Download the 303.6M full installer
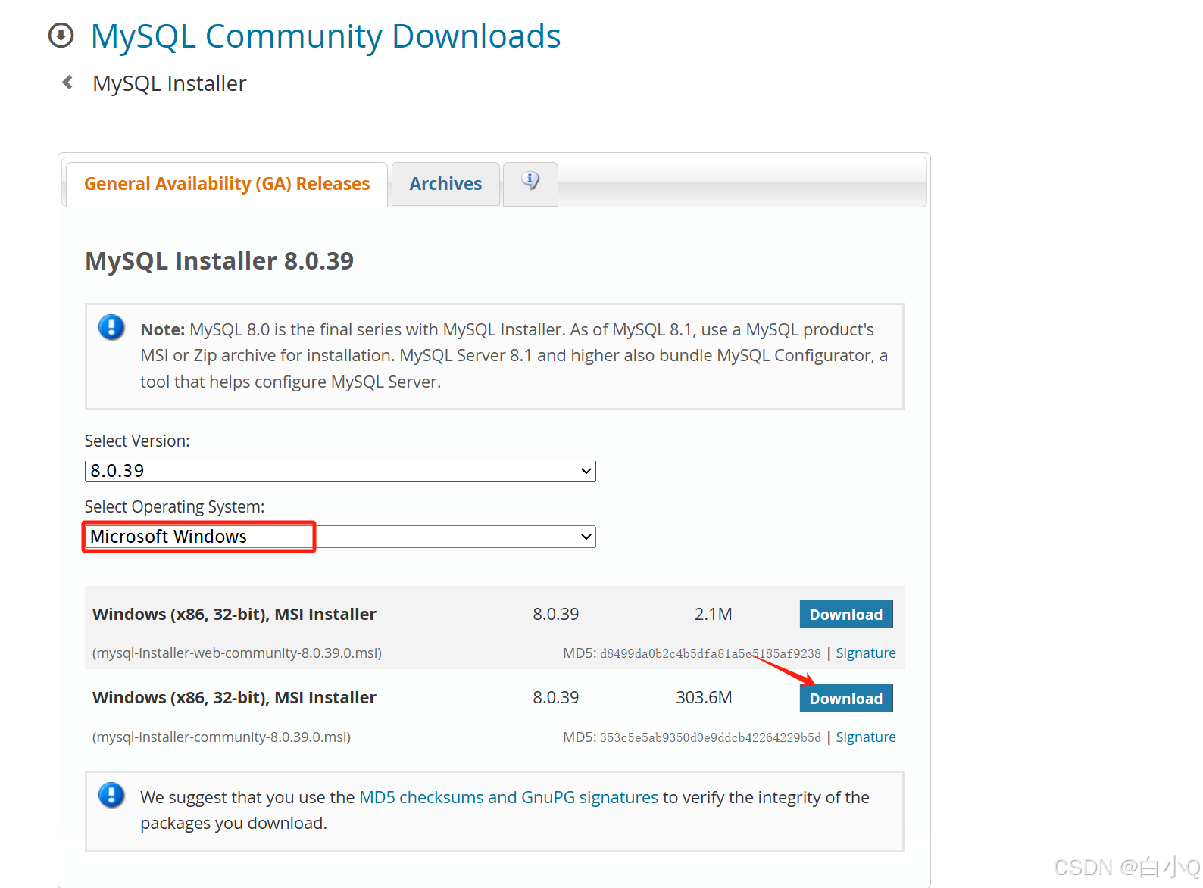 click(846, 698)
